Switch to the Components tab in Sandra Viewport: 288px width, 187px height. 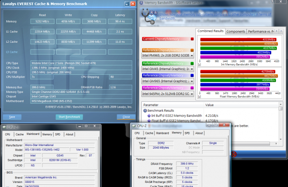236,32
